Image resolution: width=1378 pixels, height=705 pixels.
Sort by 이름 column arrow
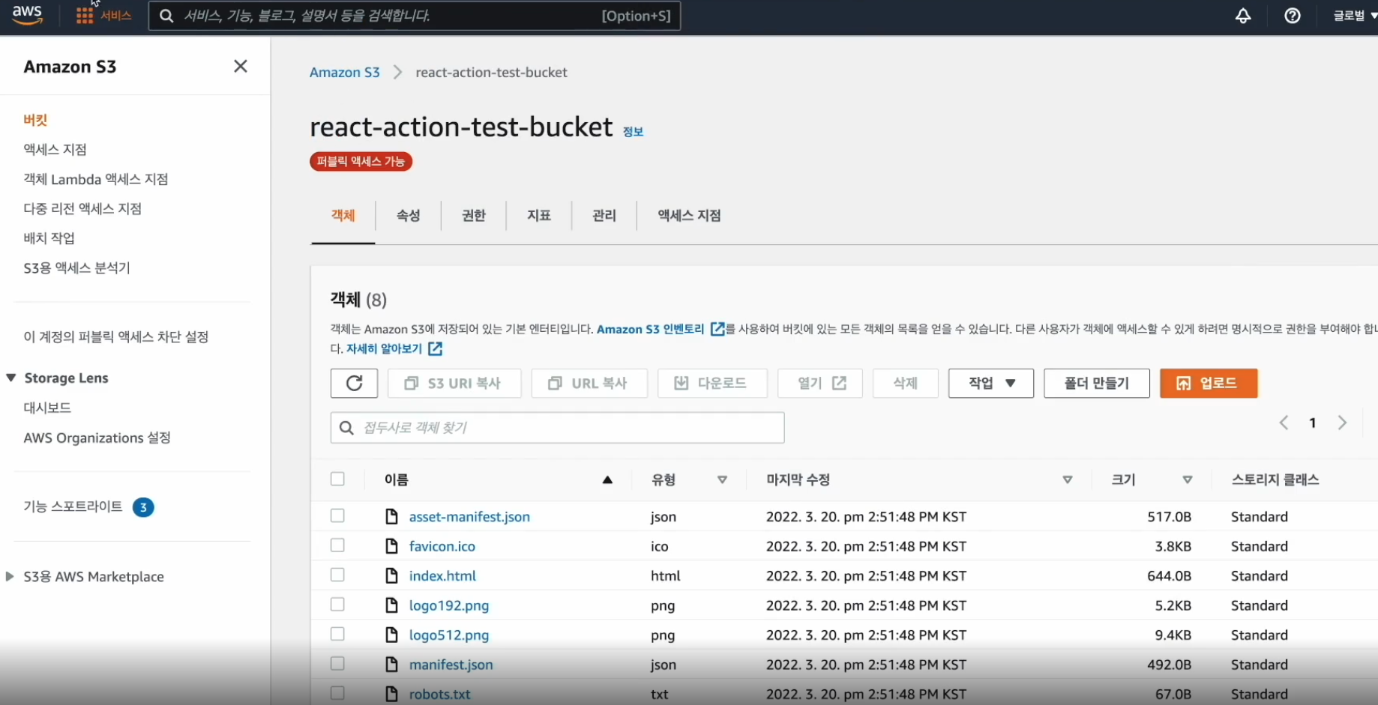[607, 480]
